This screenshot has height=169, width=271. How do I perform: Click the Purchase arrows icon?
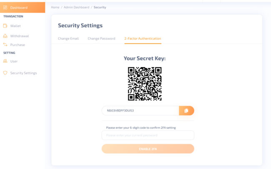tap(5, 45)
